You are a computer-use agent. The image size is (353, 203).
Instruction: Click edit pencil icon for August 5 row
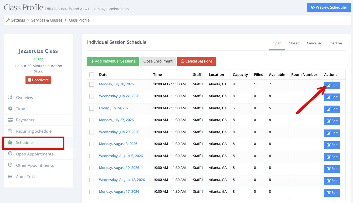coord(328,157)
